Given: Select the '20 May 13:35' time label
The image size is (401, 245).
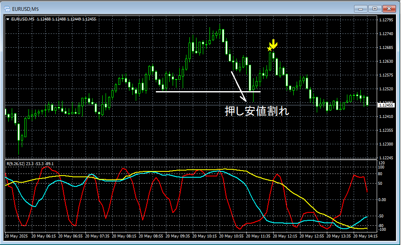Looking at the screenshot, I should [339, 236].
